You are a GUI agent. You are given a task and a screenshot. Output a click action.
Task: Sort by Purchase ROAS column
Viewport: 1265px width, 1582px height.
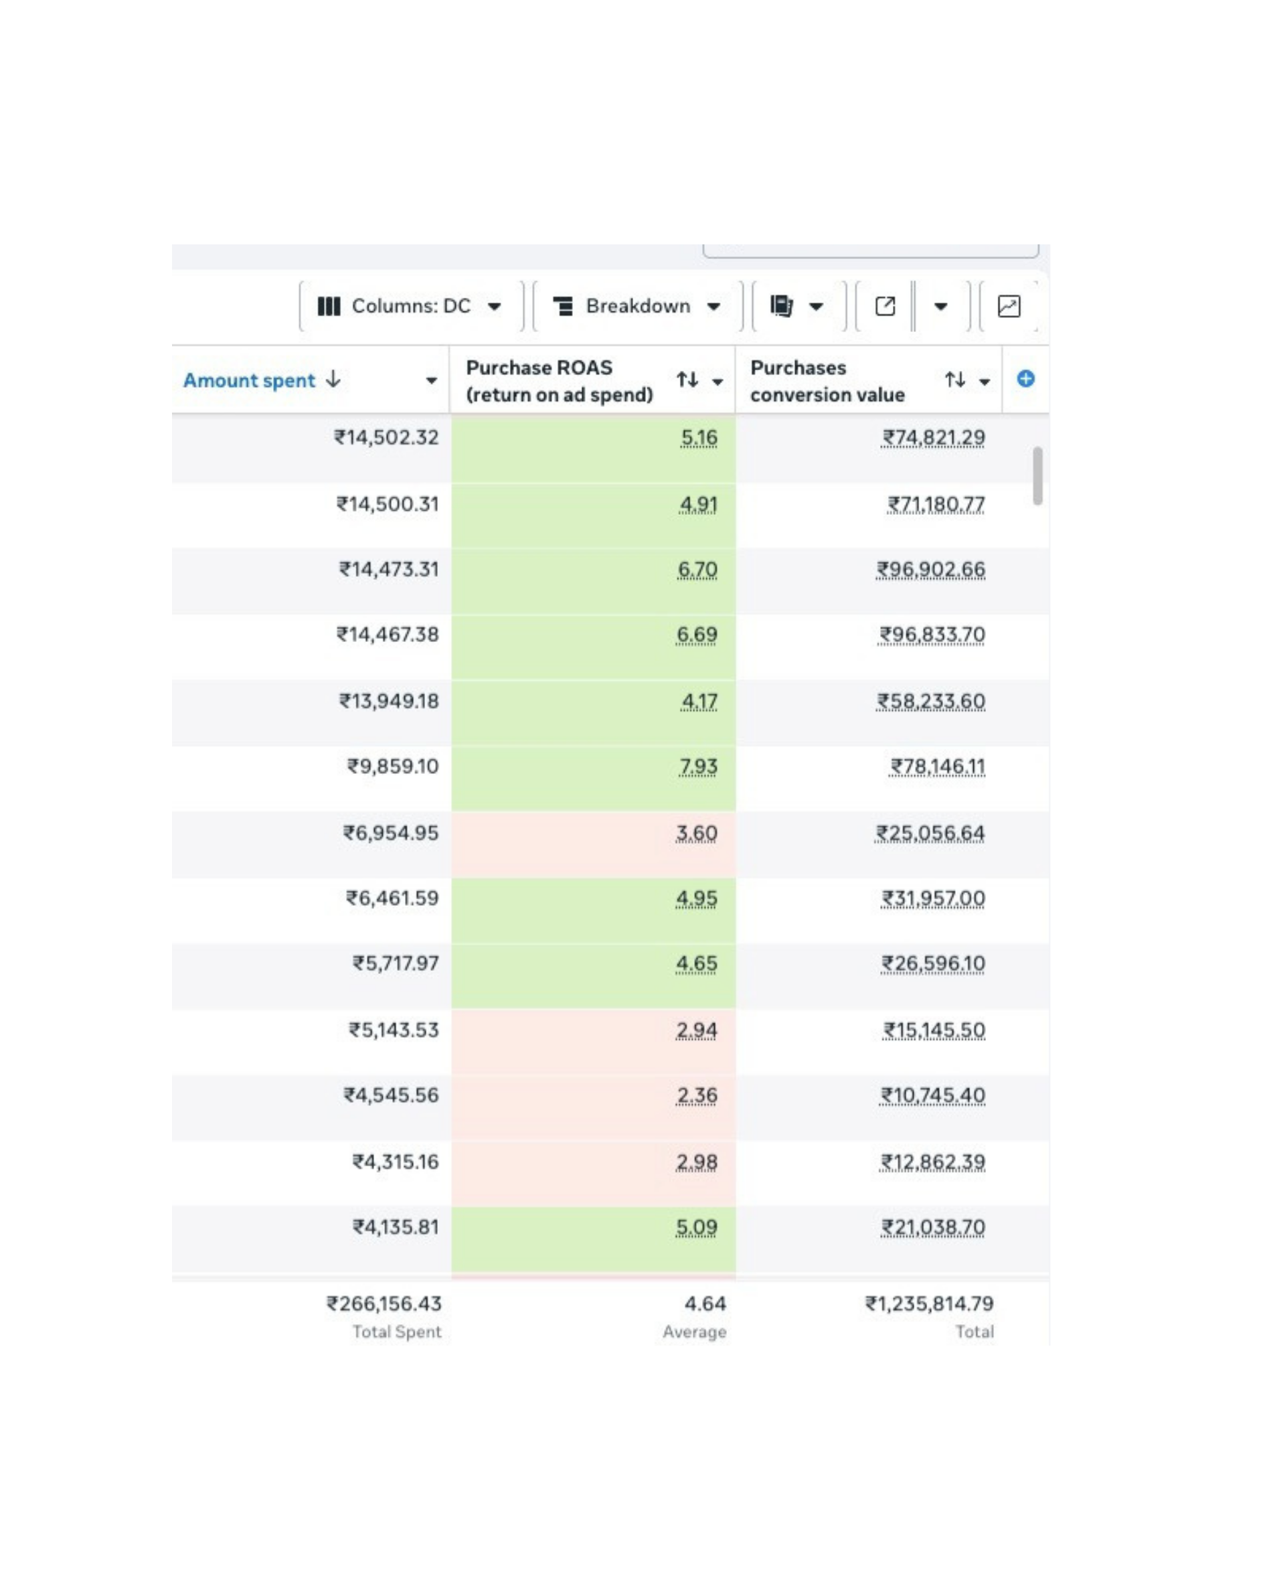pos(687,380)
